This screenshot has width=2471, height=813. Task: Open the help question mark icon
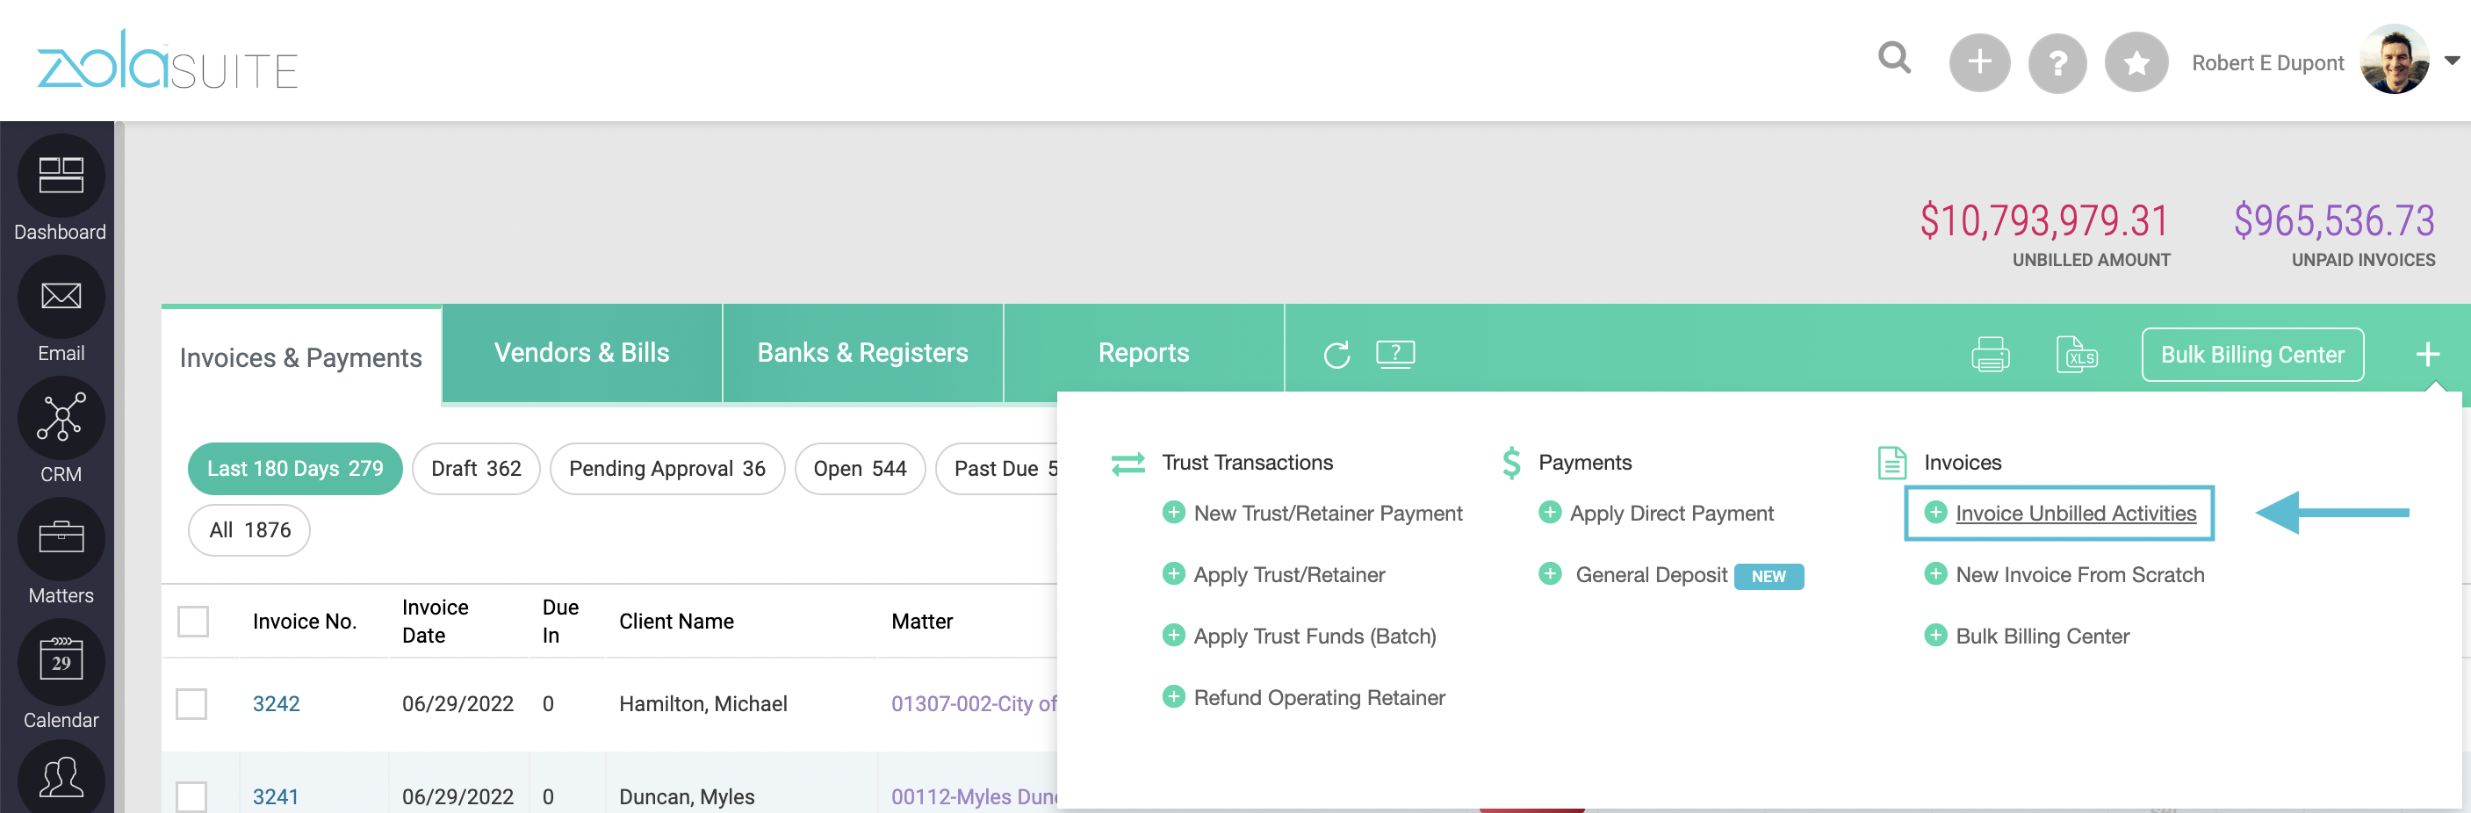(2057, 62)
